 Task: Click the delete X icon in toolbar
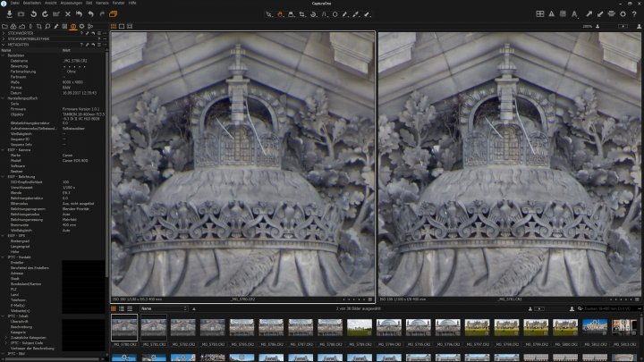tap(67, 14)
